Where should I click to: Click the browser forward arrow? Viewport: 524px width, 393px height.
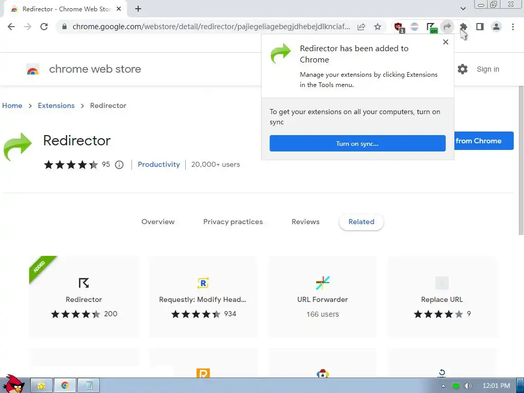click(x=28, y=27)
